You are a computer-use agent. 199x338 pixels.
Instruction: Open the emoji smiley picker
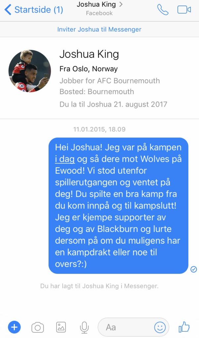[x=160, y=327]
